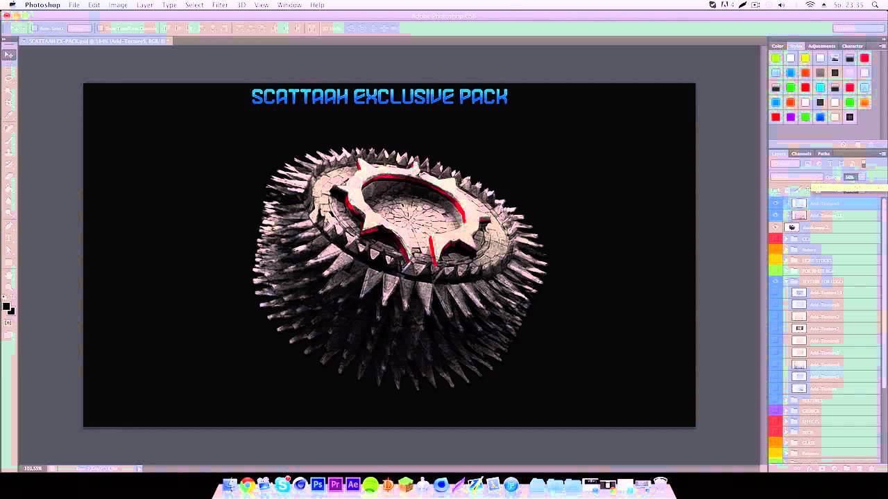
Task: Open Spotlight search in the menu bar
Action: [x=876, y=5]
